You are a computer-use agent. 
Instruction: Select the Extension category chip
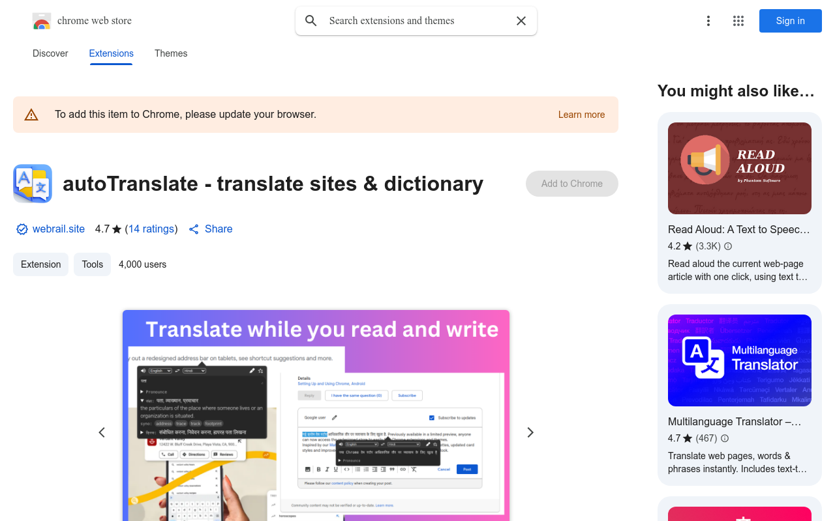(x=40, y=264)
